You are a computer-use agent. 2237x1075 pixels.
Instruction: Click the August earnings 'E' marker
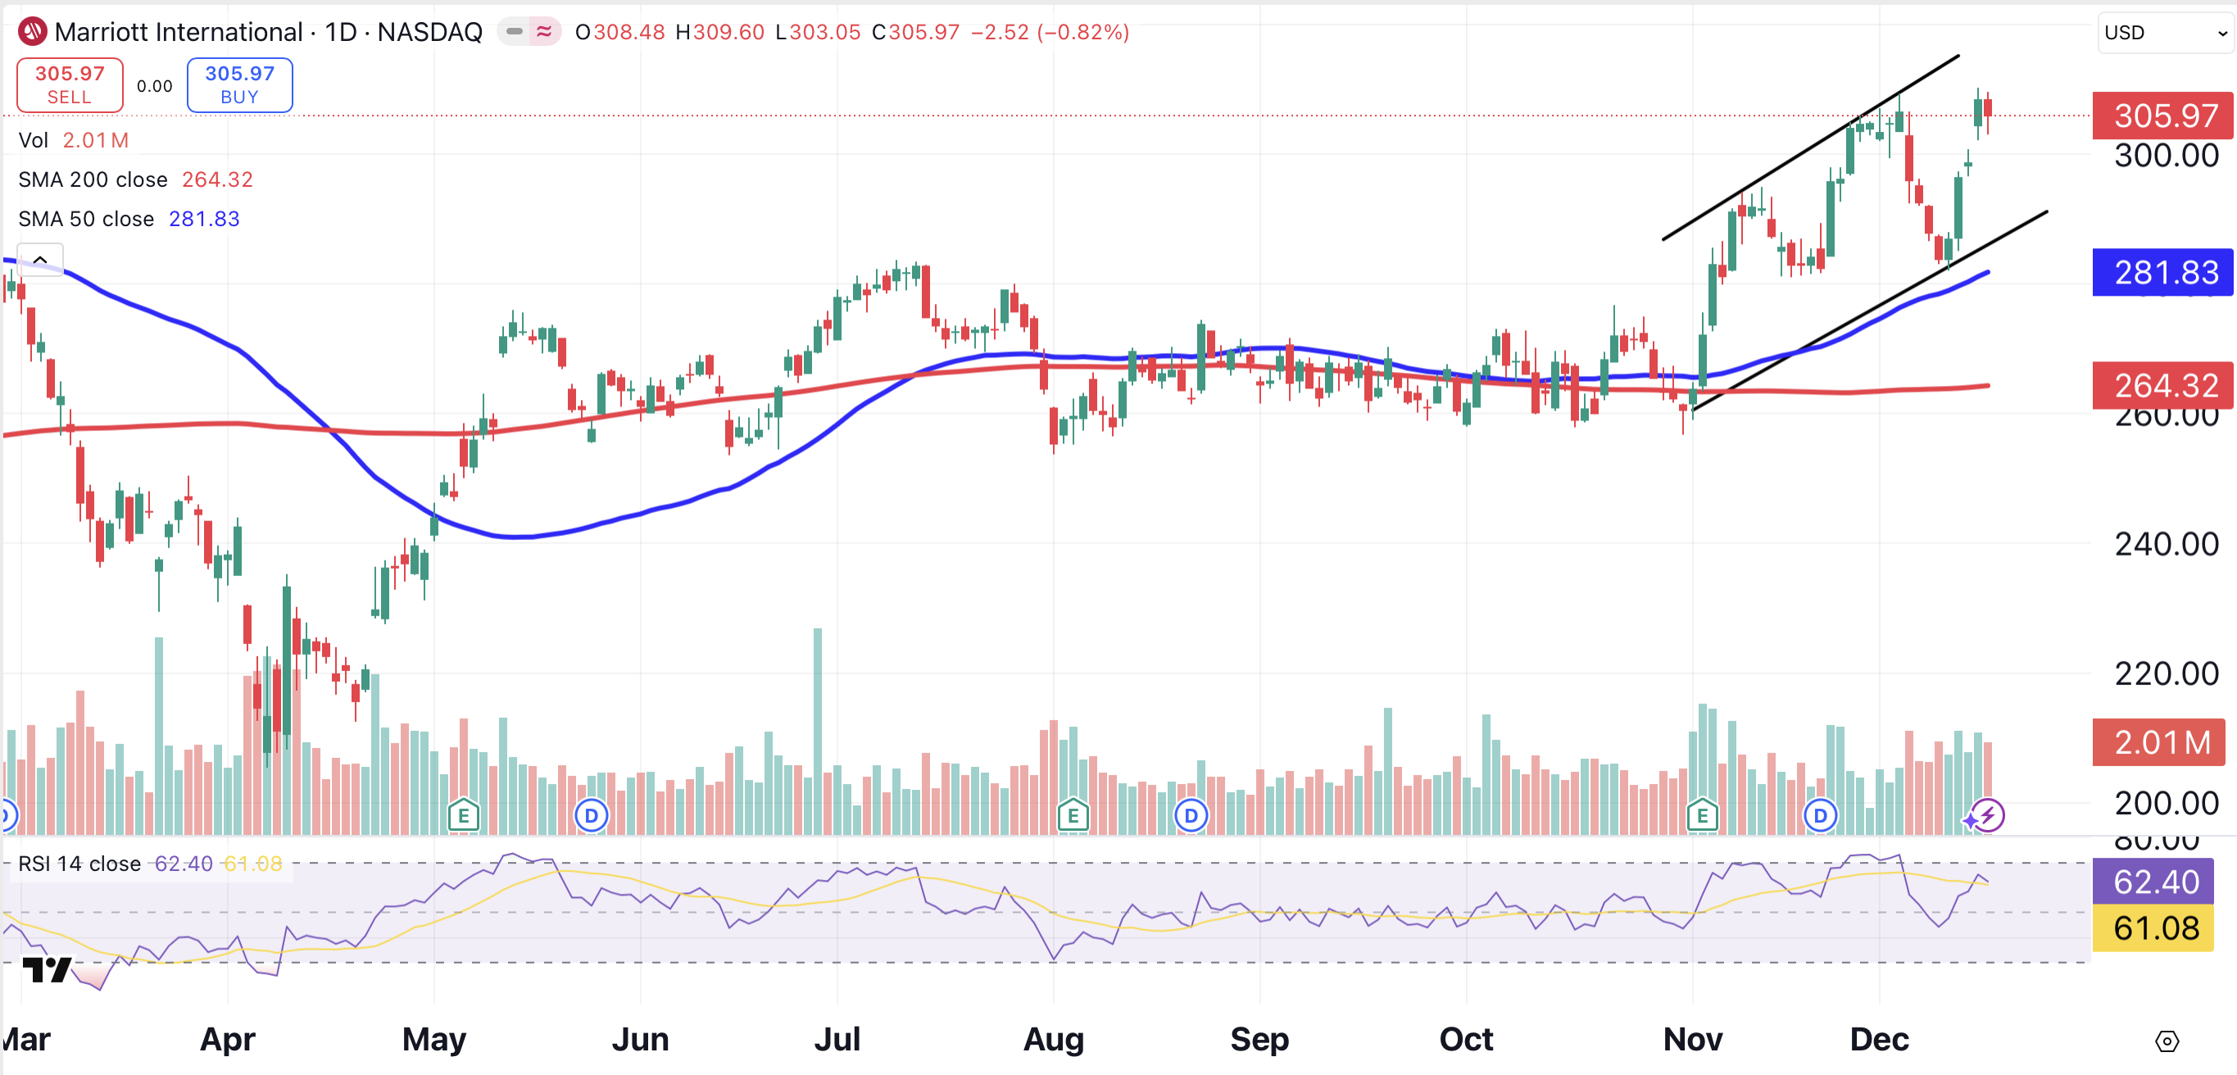[x=1073, y=815]
